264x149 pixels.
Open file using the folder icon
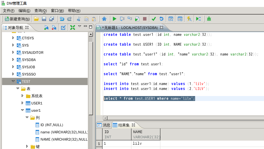(x=36, y=19)
